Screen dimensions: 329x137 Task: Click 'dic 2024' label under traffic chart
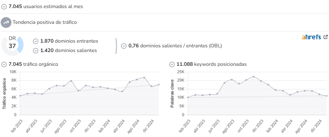pos(149,126)
